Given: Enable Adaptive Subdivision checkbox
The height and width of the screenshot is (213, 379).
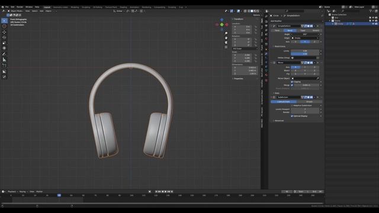Looking at the screenshot, I should pos(292,105).
